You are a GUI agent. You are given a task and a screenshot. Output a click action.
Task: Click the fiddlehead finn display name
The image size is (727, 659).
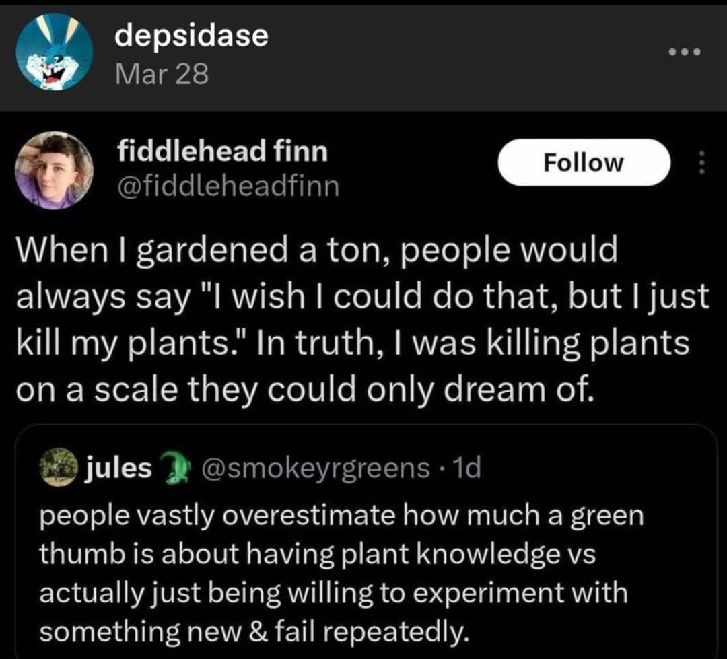click(222, 151)
